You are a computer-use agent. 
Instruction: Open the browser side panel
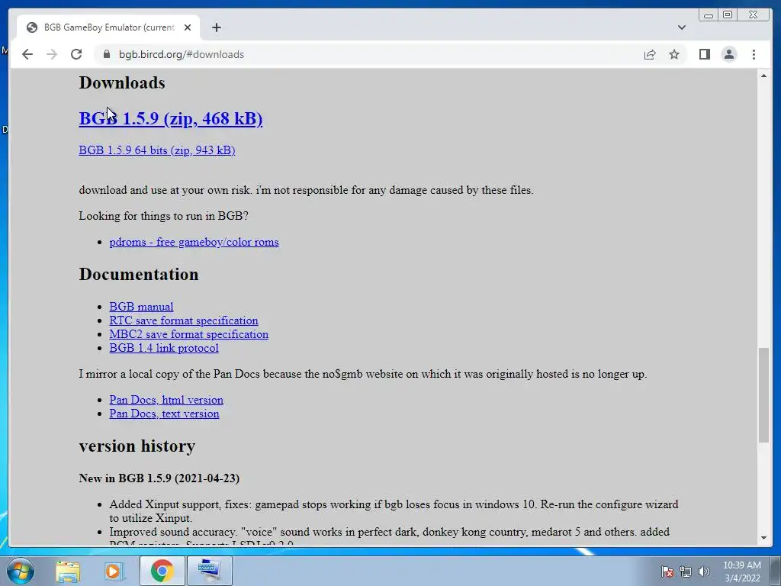click(x=704, y=54)
